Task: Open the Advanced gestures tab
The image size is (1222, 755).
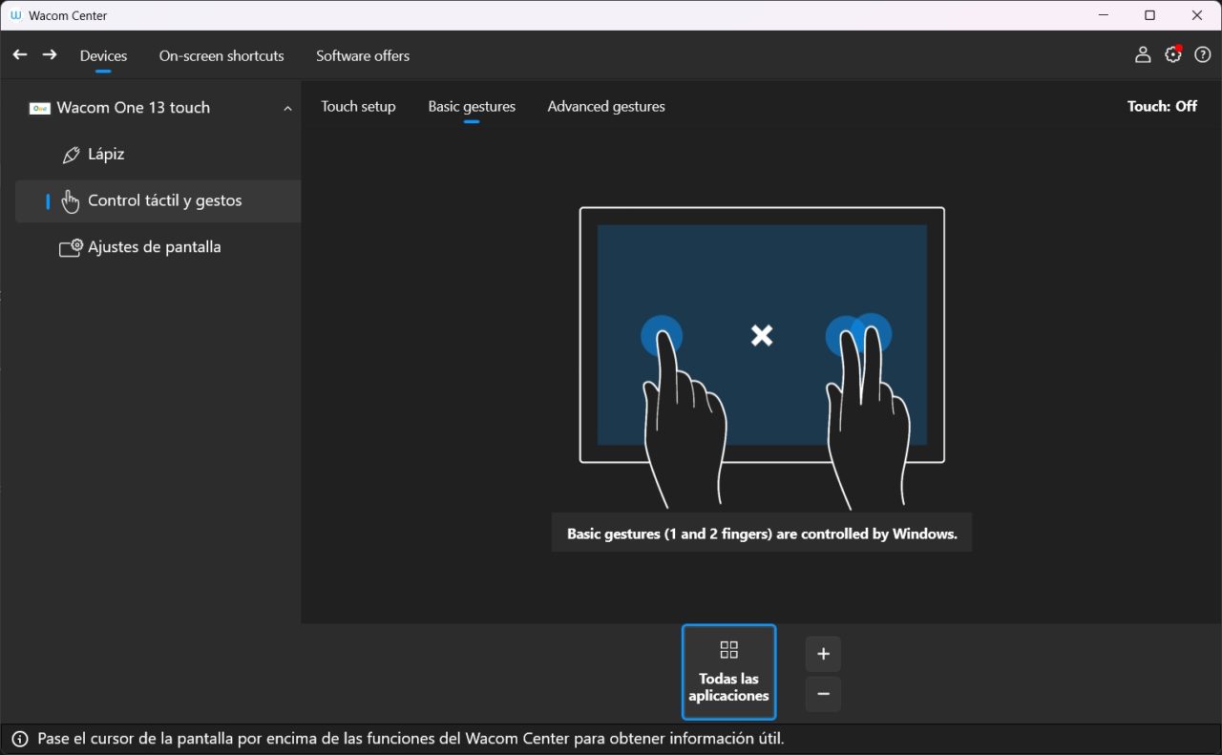Action: 606,106
